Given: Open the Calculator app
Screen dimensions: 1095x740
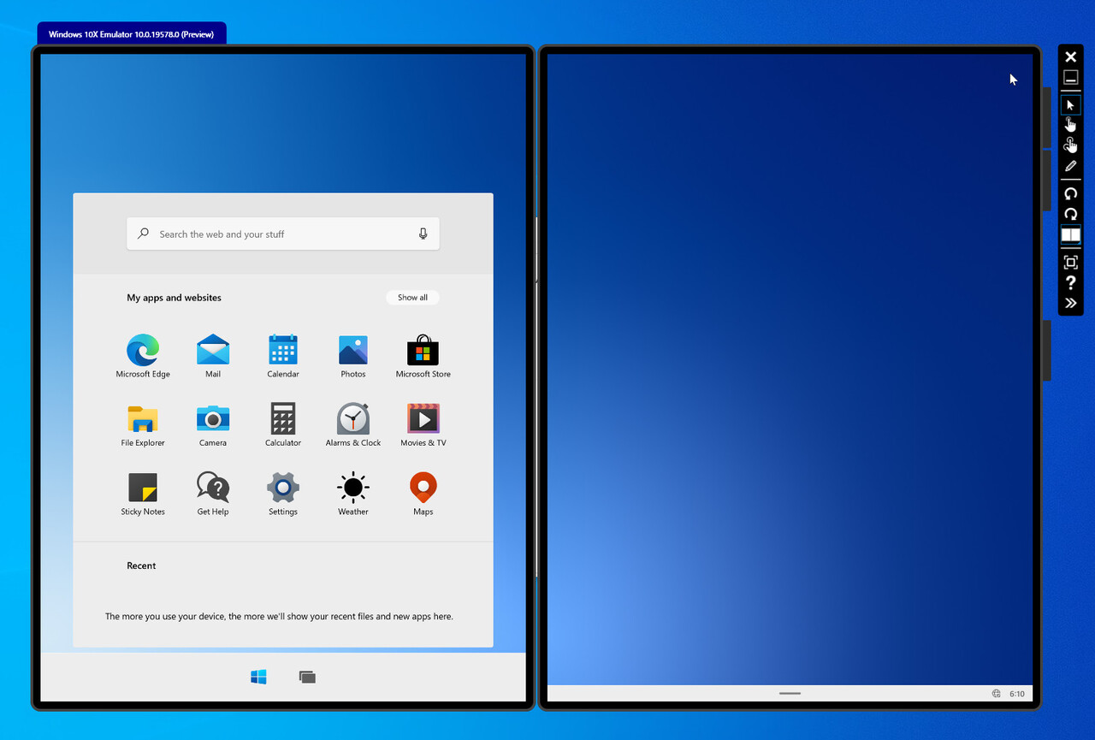Looking at the screenshot, I should click(x=283, y=425).
